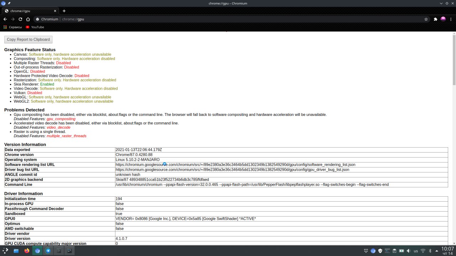Click the Software rendering list URL value
The width and height of the screenshot is (456, 256).
pos(235,165)
